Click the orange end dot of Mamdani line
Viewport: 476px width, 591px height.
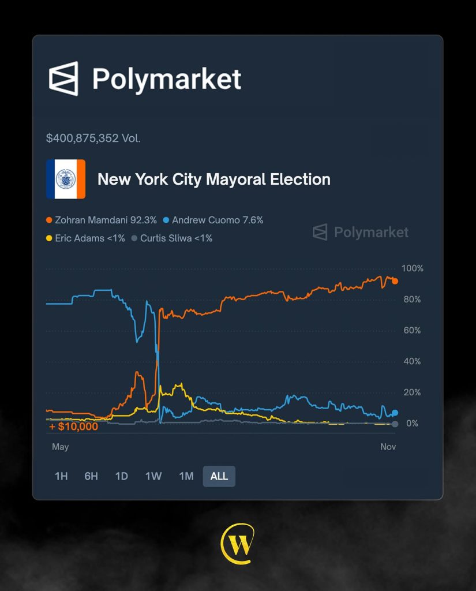(395, 281)
